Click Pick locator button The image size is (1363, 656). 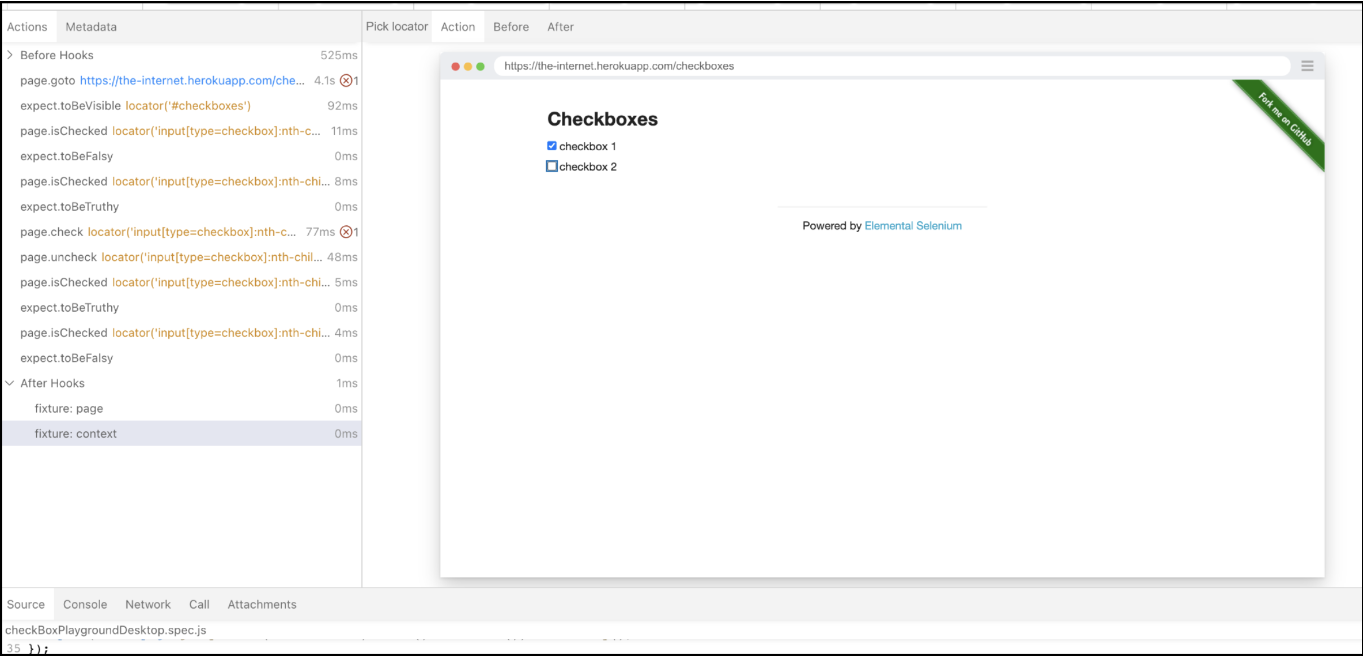(396, 27)
